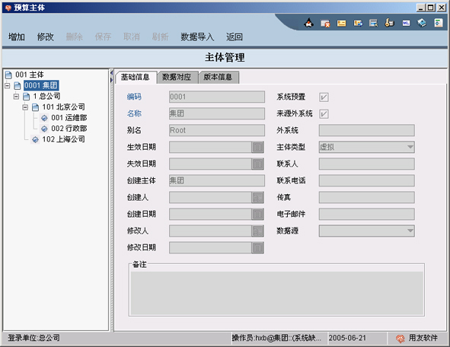450x347 pixels.
Task: Collapse the 101 北京公司 tree node
Action: [x=25, y=107]
